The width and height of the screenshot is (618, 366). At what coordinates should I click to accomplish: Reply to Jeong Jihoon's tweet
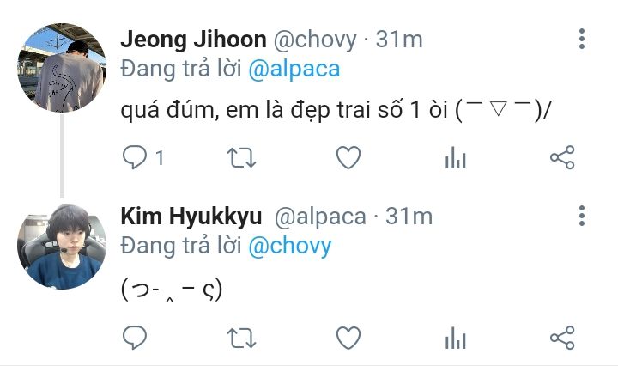click(135, 157)
